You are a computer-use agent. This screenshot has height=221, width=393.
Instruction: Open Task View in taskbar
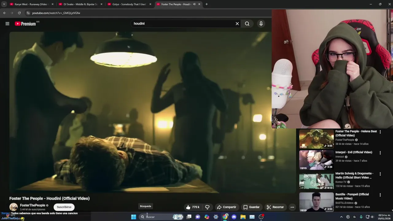tap(189, 217)
